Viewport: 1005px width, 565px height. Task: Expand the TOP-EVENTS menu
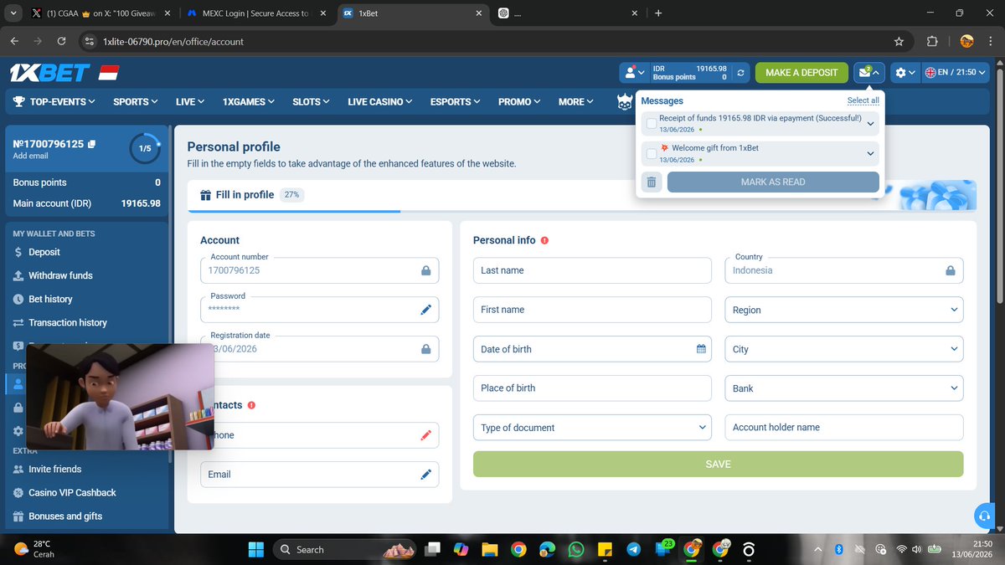[x=54, y=102]
